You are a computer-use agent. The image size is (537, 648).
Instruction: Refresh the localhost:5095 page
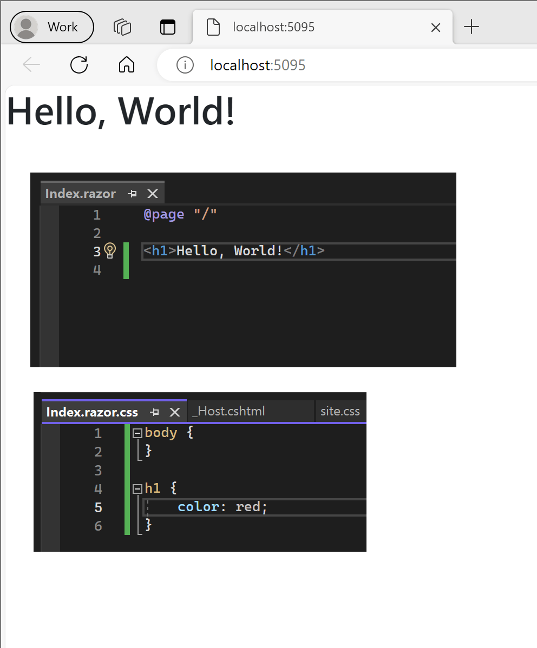click(x=79, y=65)
